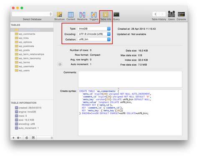Click the sidebar resize handle icon
The image size is (198, 156).
click(52, 138)
